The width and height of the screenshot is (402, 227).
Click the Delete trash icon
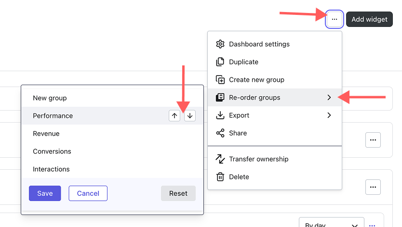pos(220,177)
